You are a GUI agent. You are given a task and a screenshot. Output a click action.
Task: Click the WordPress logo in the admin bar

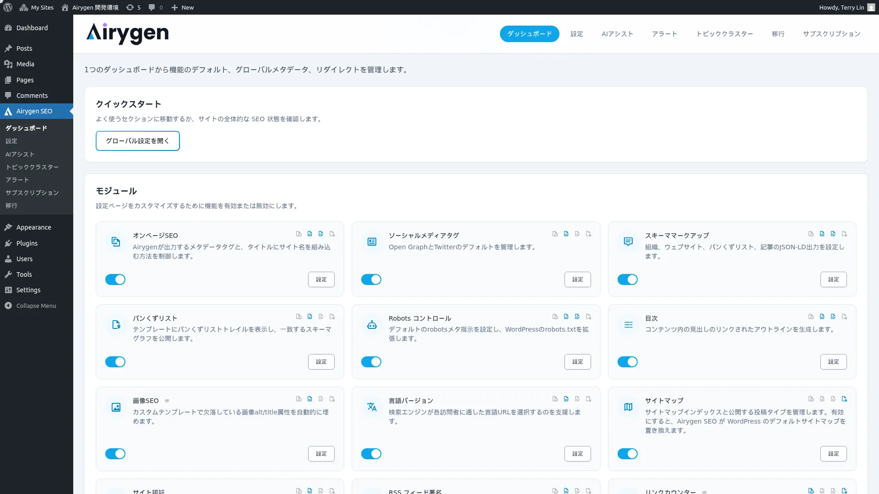coord(7,7)
